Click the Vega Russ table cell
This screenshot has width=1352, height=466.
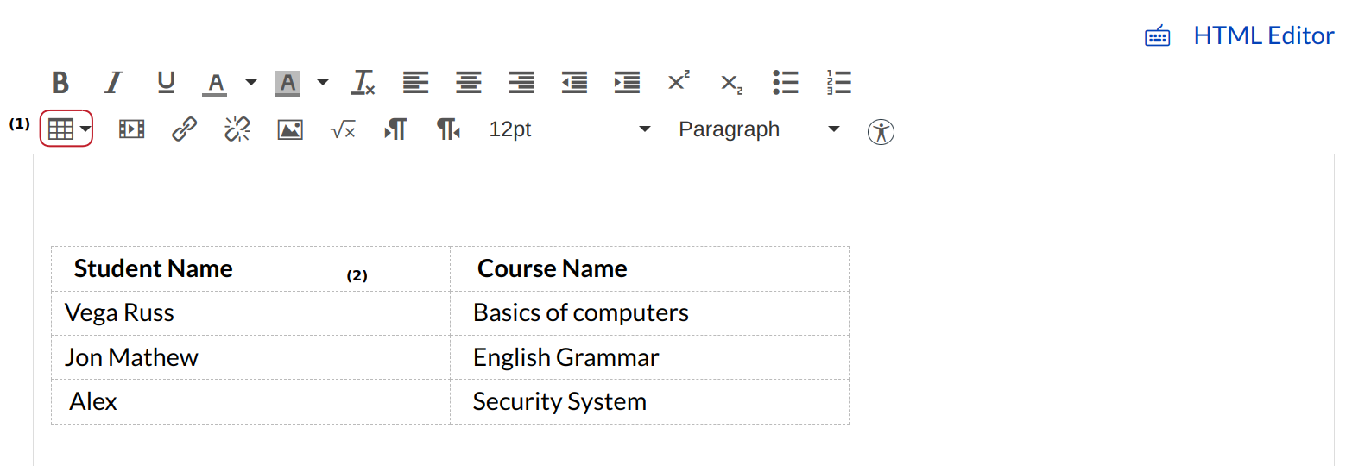click(x=250, y=313)
